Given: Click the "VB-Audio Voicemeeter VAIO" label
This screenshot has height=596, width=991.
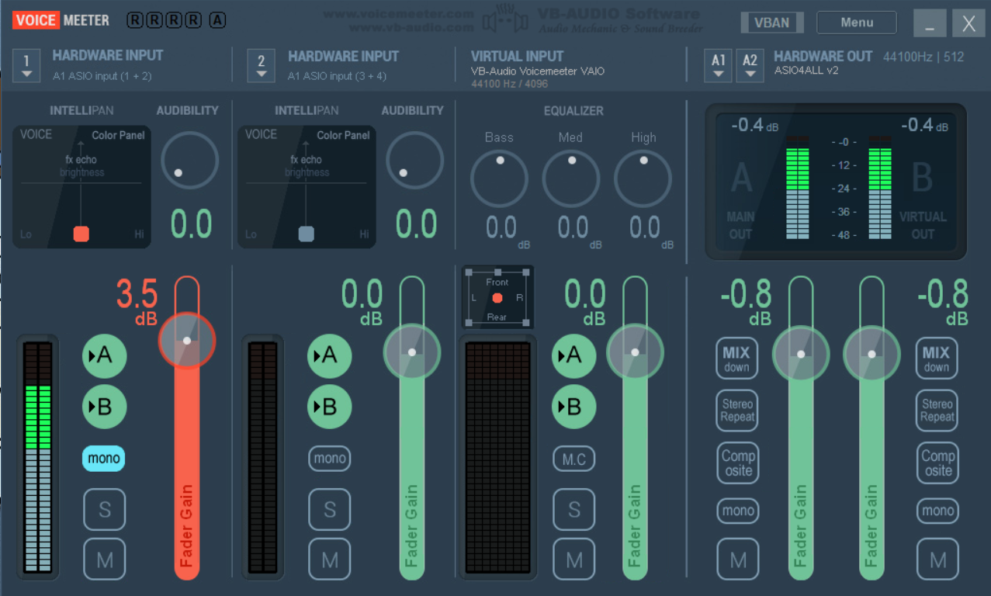Looking at the screenshot, I should (x=538, y=71).
